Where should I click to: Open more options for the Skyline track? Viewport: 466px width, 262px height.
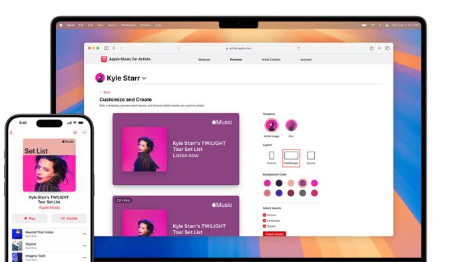pyautogui.click(x=85, y=245)
